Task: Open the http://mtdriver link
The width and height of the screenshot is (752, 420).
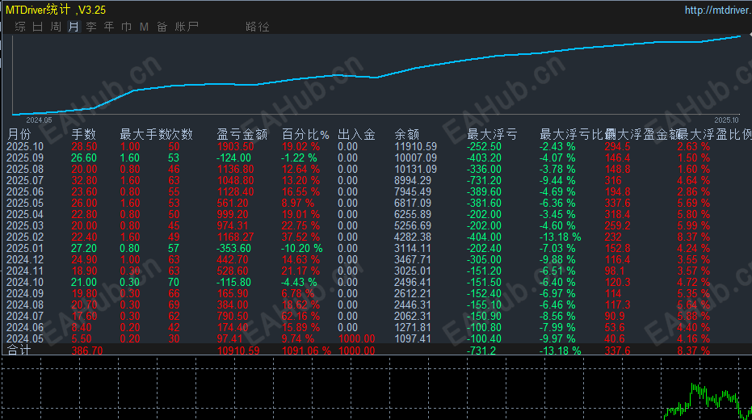Action: tap(718, 10)
